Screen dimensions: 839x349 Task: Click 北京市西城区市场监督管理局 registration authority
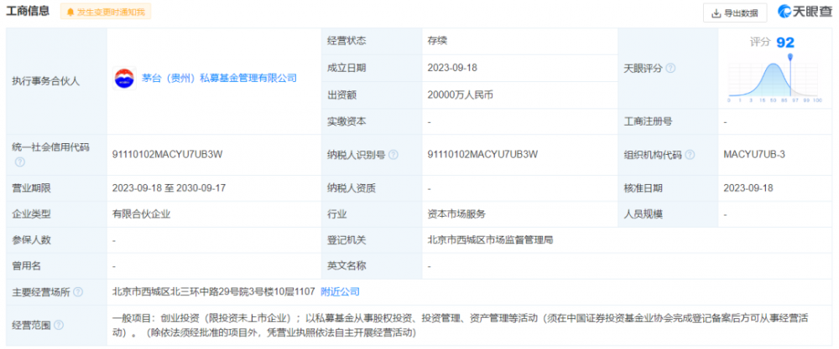coord(490,240)
